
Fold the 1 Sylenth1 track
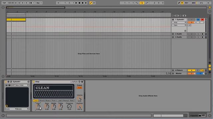173,20
